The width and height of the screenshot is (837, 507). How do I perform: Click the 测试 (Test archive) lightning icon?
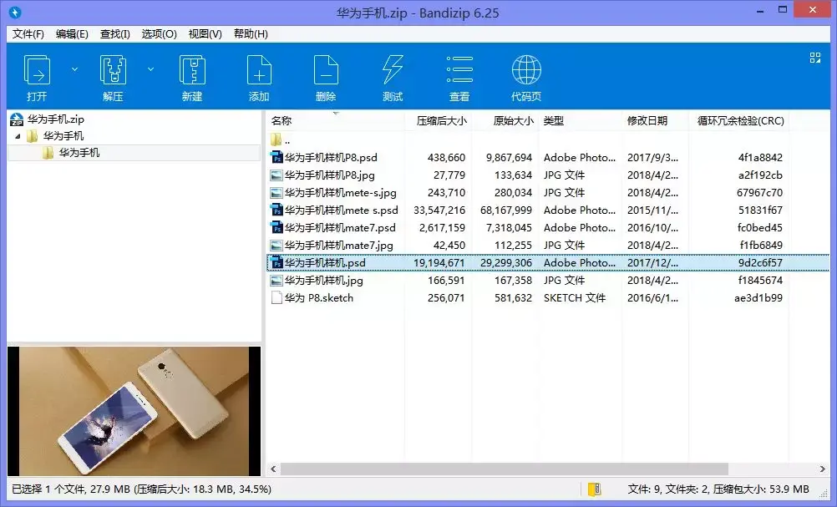point(393,70)
